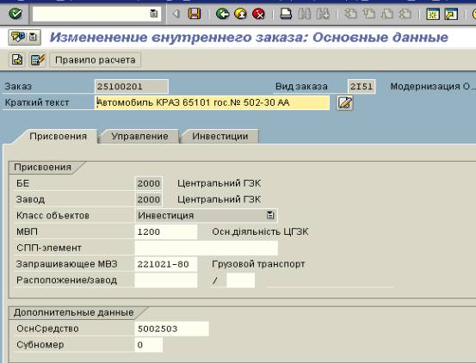476x363 pixels.
Task: Click the green checkmark Enter icon
Action: [x=15, y=14]
